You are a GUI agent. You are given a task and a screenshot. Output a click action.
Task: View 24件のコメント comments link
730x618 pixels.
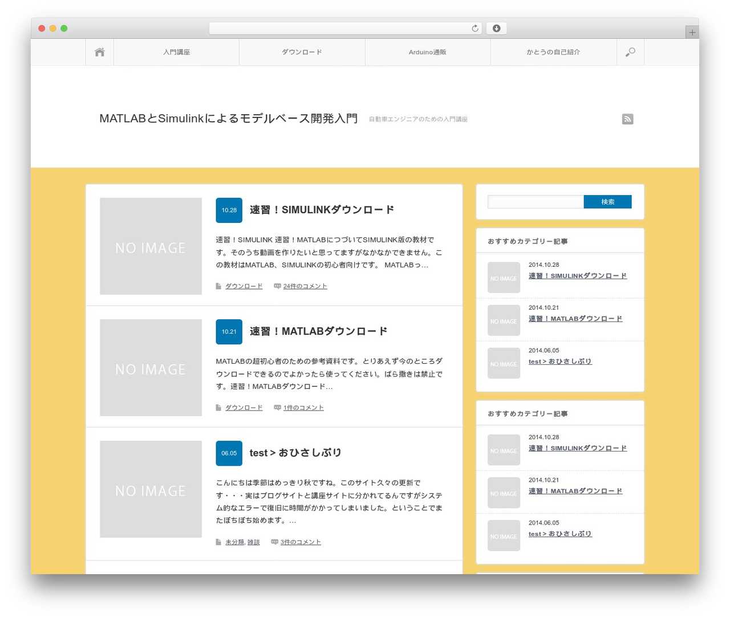coord(305,286)
